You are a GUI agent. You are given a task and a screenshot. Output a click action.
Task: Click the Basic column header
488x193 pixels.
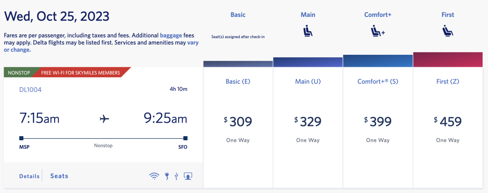[238, 15]
